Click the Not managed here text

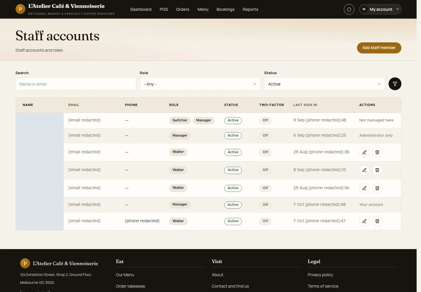(376, 120)
